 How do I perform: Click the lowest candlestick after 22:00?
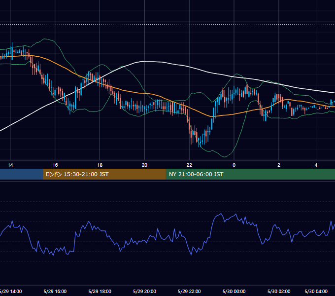(x=200, y=142)
